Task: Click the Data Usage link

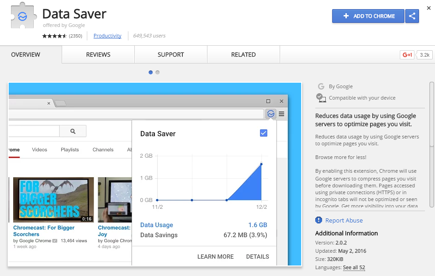Action: point(157,225)
